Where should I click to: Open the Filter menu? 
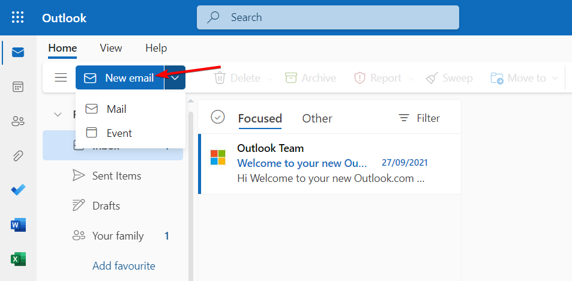tap(419, 118)
